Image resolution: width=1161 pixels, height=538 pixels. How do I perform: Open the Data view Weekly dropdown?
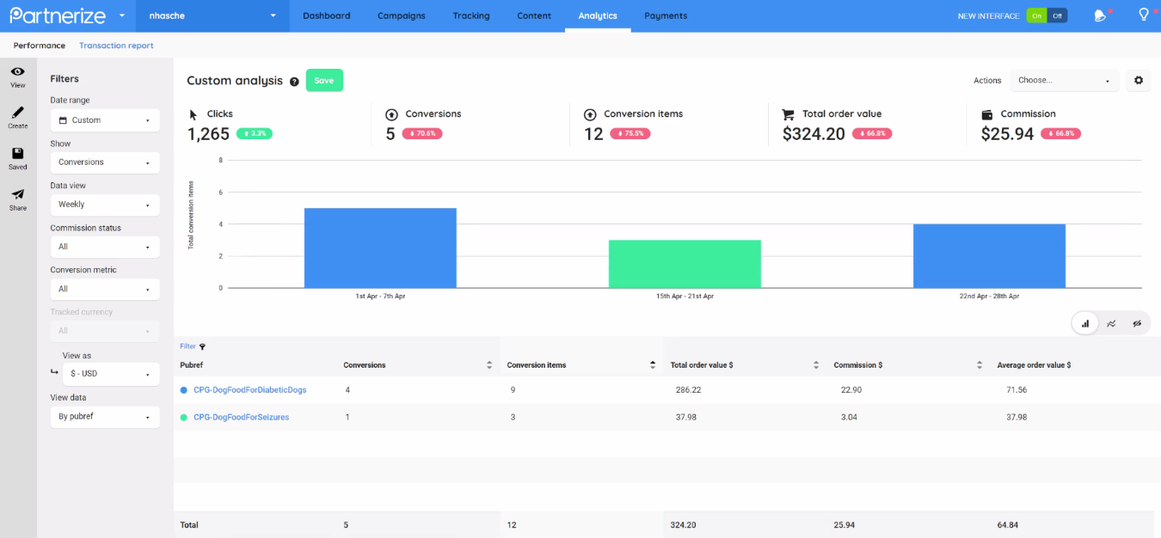tap(105, 205)
